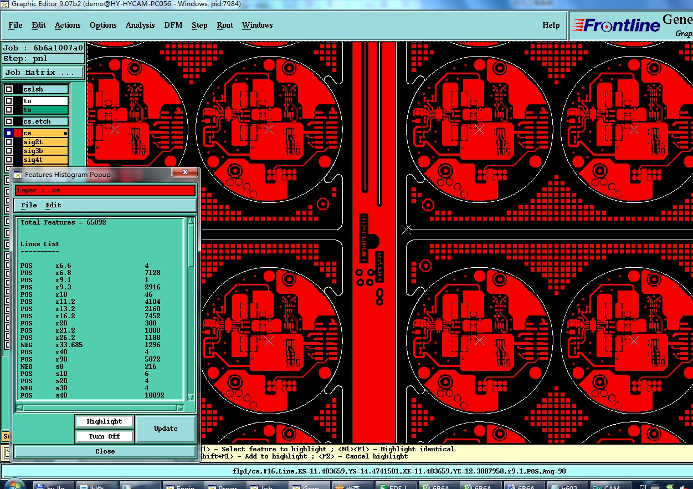
Task: Select the 'to' layer name
Action: click(45, 101)
